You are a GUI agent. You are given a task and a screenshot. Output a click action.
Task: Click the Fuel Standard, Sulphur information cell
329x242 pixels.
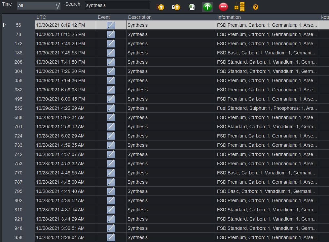pyautogui.click(x=267, y=108)
